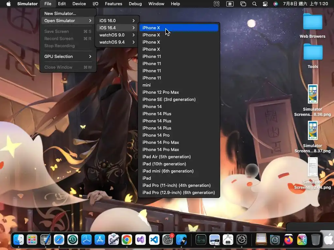Screen dimensions: 334x250
Task: Open System Information chip icon in Dock
Action: pyautogui.click(x=228, y=240)
